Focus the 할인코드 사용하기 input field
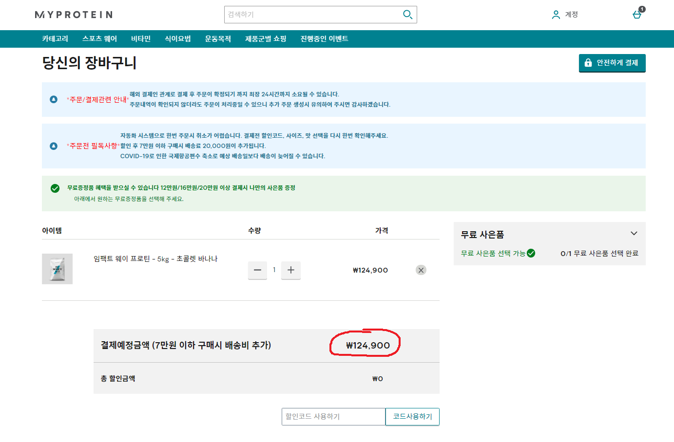Image resolution: width=674 pixels, height=442 pixels. point(333,417)
